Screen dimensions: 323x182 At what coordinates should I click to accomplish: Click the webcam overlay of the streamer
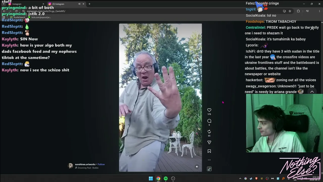point(284,123)
